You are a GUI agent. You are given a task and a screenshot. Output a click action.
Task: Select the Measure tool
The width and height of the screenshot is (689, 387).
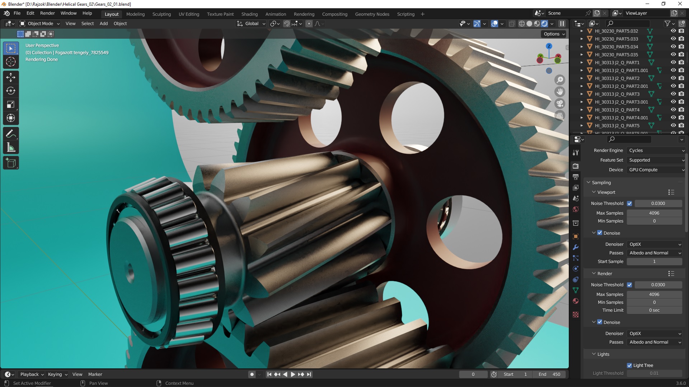click(11, 148)
